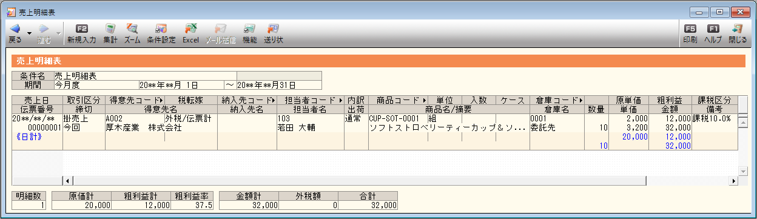Select the 売上日 column header
The width and height of the screenshot is (757, 219).
click(x=38, y=100)
